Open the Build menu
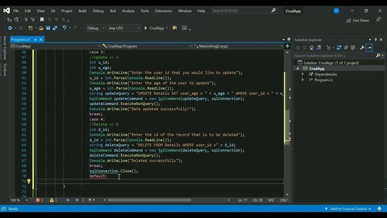The height and width of the screenshot is (218, 387). tap(82, 11)
